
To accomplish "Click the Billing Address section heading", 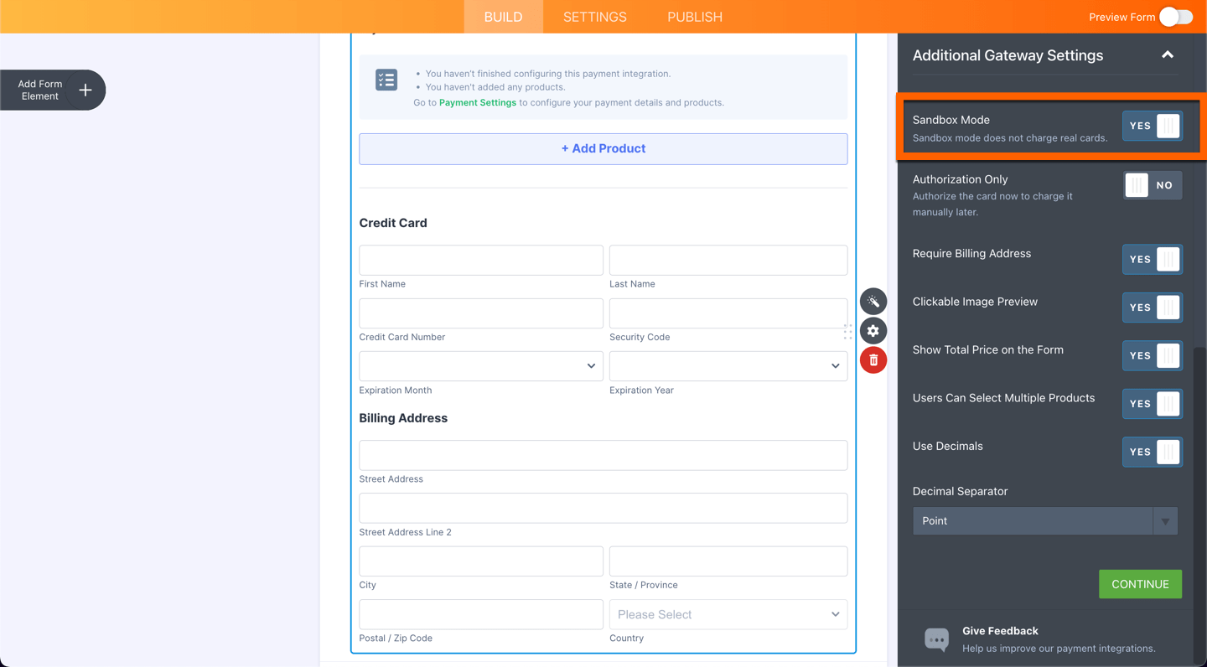I will [x=403, y=418].
